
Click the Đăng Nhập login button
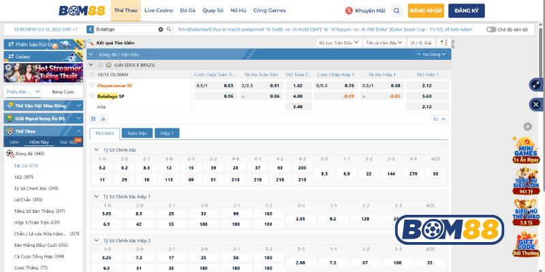coord(426,11)
